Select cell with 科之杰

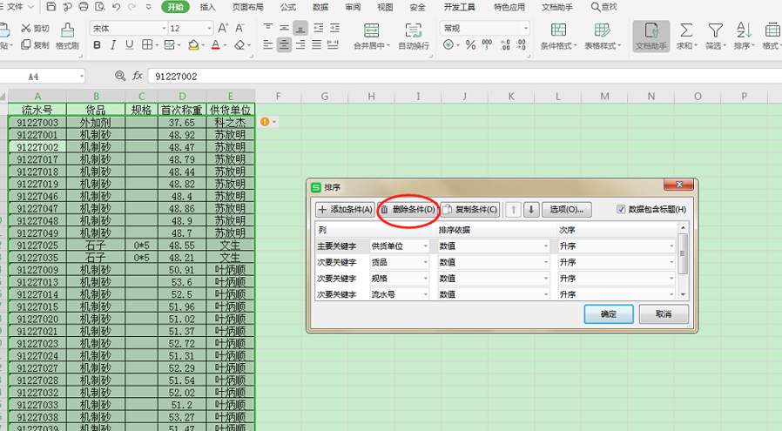point(231,123)
